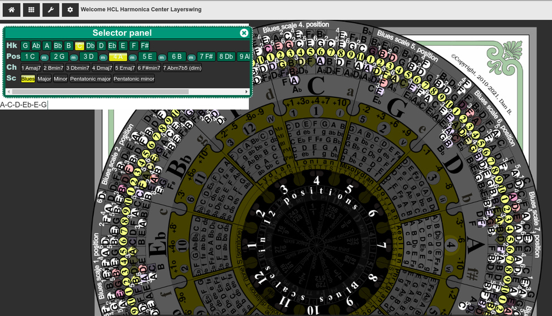Toggle the minor 'm' after position 5 E
This screenshot has height=316, width=552.
[x=162, y=57]
